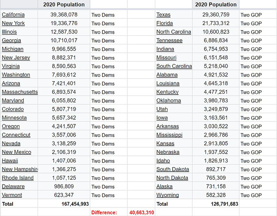Click the left 2020 Population header
The height and width of the screenshot is (216, 277).
point(64,4)
